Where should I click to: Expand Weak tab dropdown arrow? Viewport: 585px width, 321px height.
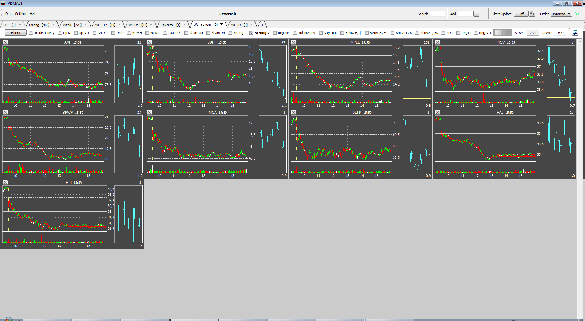86,25
